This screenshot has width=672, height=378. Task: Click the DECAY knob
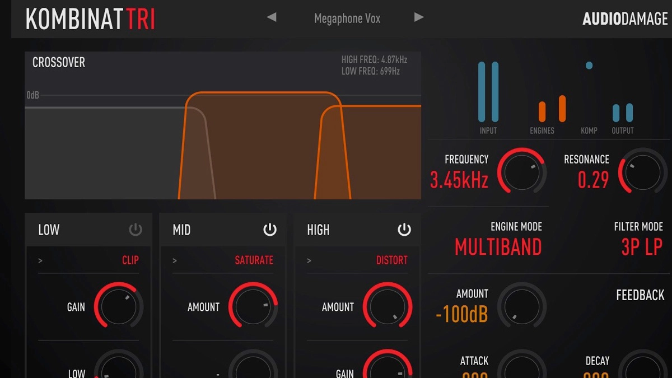(x=643, y=364)
